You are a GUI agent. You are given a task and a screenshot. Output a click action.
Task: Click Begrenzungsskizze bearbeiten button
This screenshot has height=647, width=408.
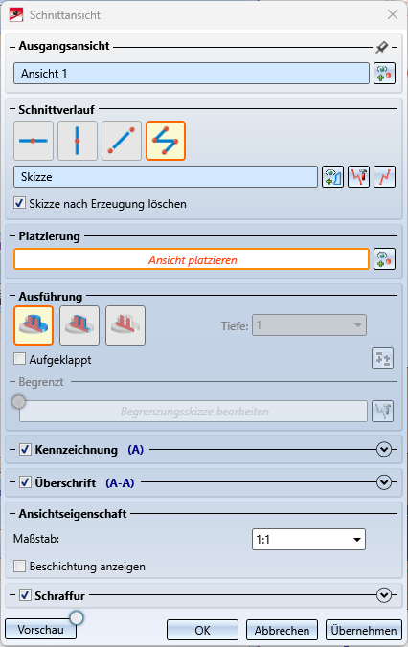pos(193,411)
